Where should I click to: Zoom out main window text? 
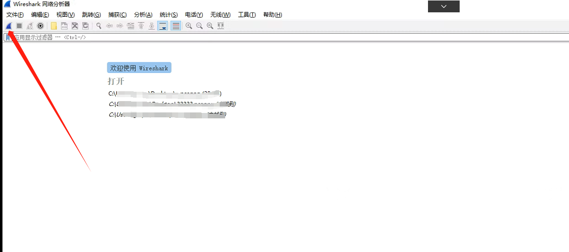(x=199, y=26)
